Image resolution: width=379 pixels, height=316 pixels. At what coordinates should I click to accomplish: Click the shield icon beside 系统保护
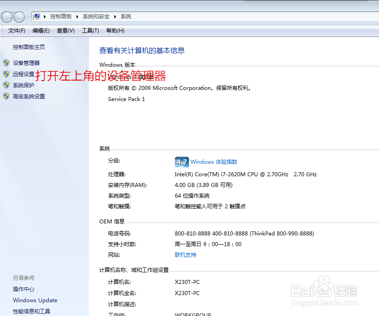6,85
